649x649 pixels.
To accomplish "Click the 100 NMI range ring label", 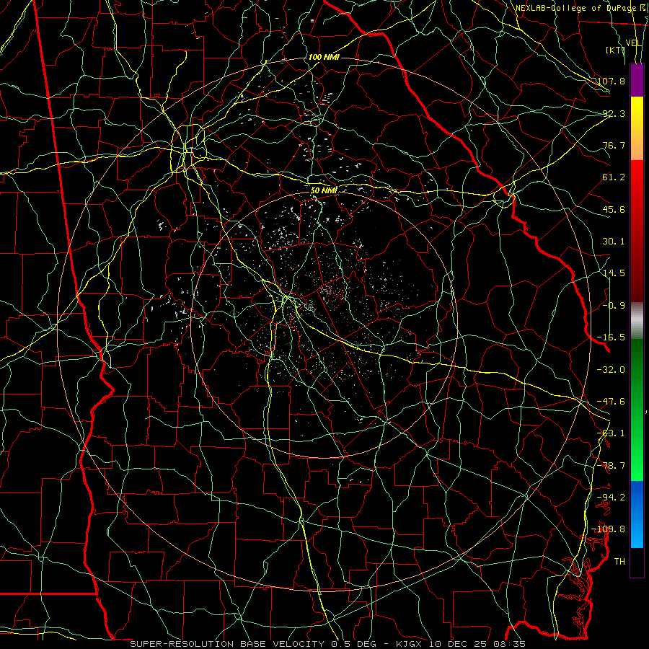I will point(324,57).
